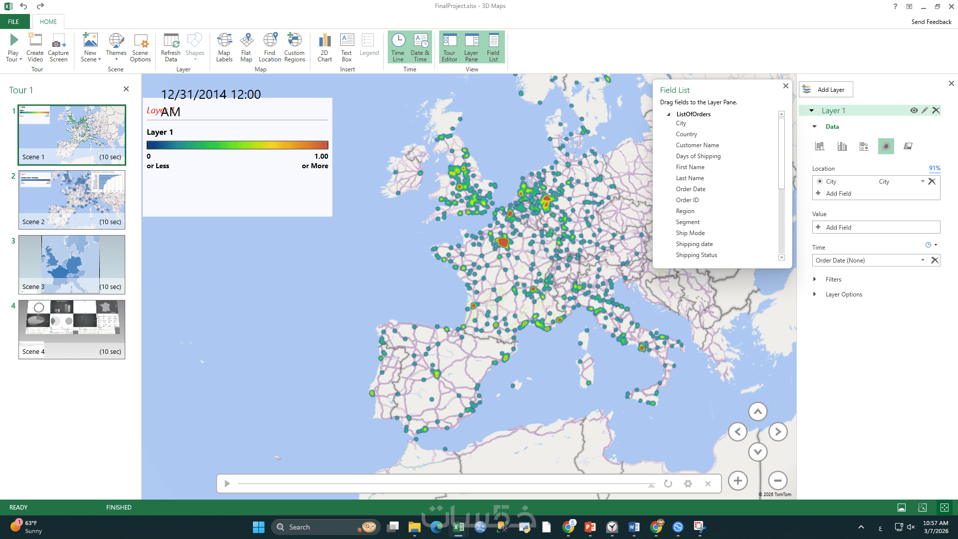Click Add Field under Value
The image size is (958, 539).
(838, 228)
